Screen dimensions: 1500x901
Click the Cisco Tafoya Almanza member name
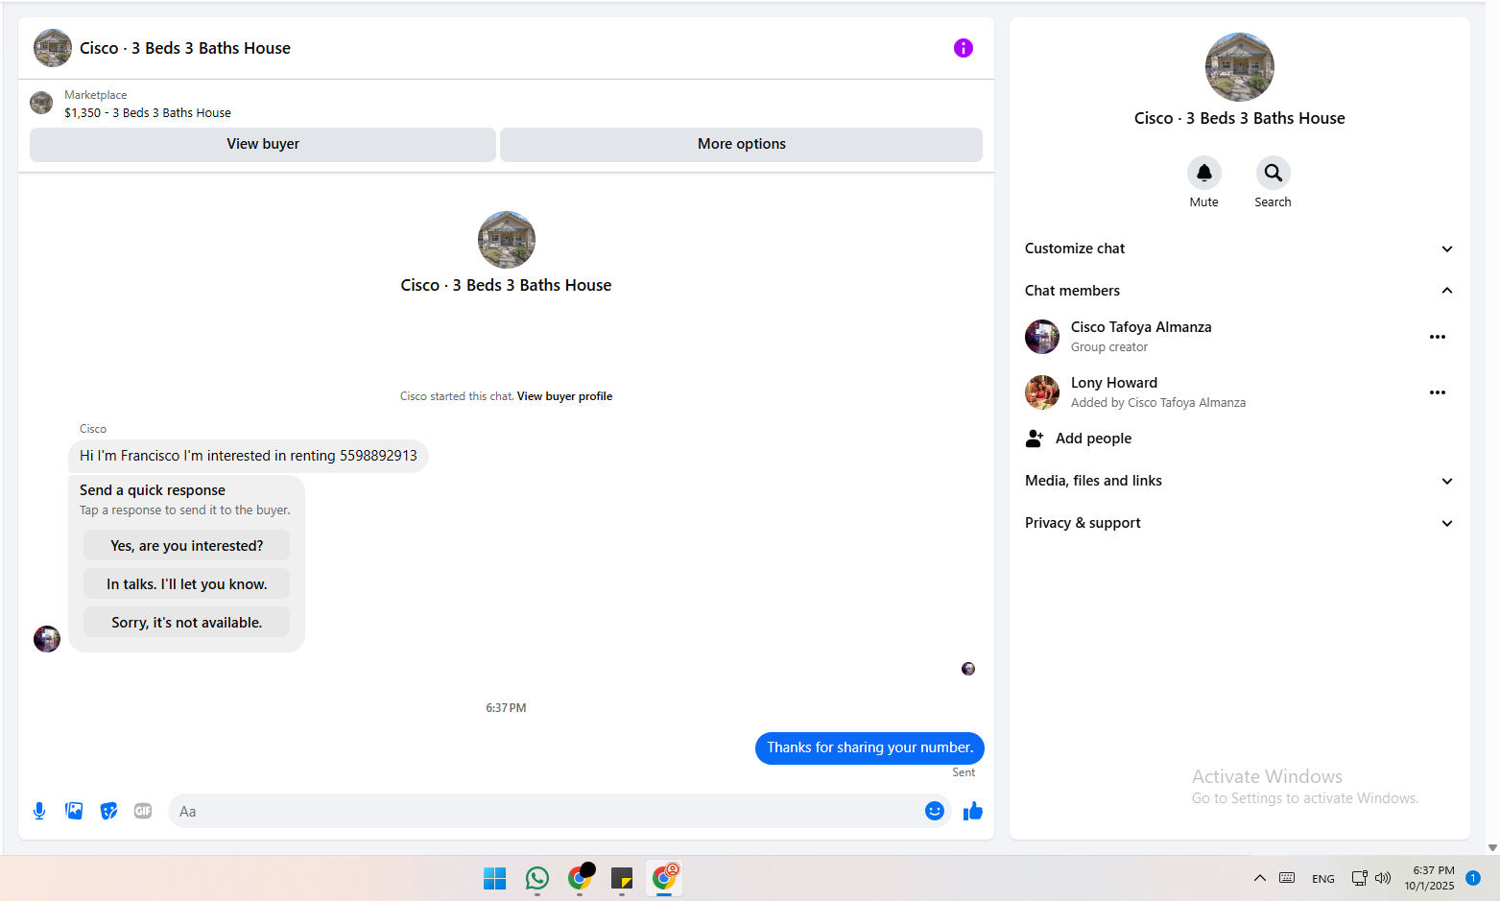coord(1141,327)
